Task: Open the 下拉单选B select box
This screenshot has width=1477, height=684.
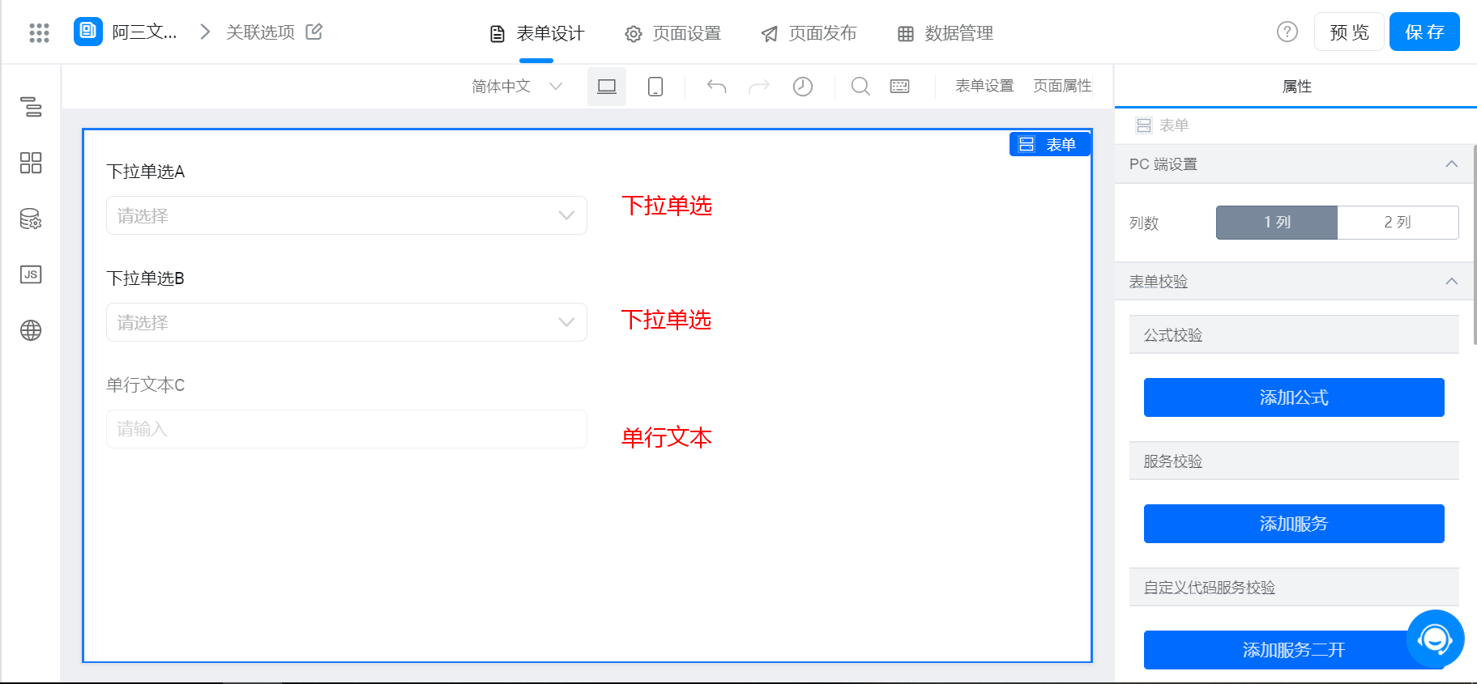Action: 347,322
